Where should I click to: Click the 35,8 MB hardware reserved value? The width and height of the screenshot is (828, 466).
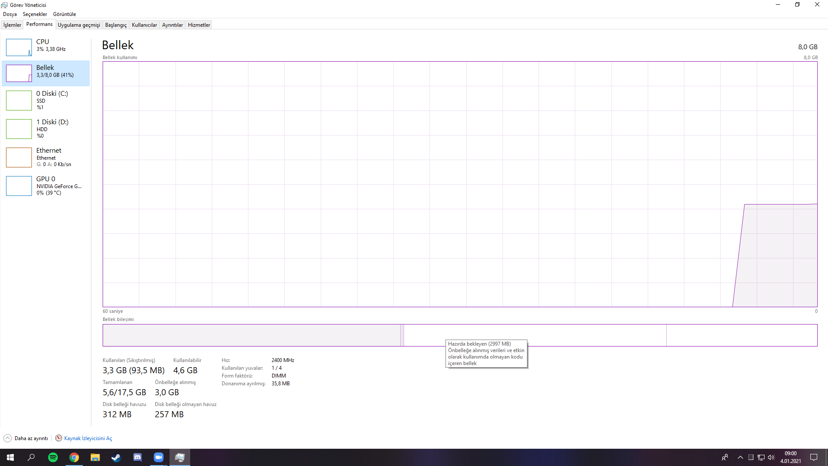tap(281, 384)
